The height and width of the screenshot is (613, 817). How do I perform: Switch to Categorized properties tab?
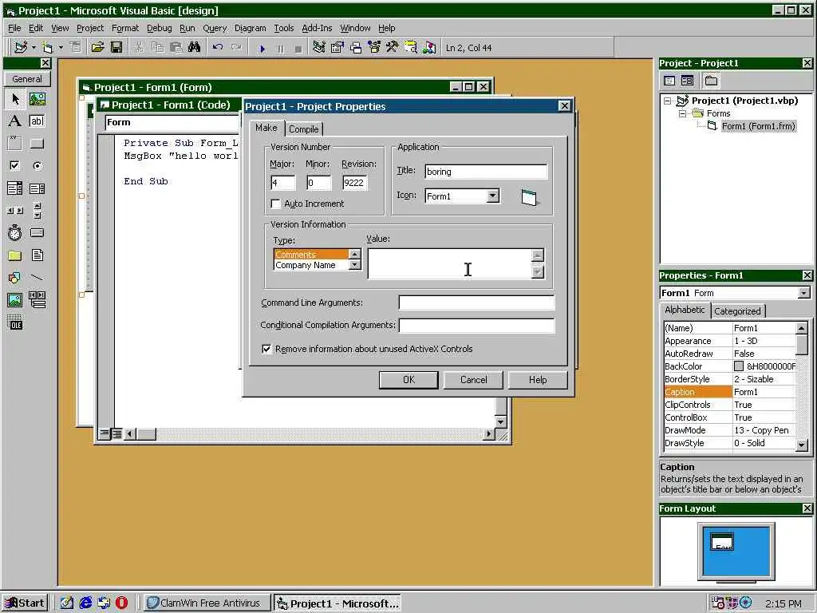click(737, 311)
